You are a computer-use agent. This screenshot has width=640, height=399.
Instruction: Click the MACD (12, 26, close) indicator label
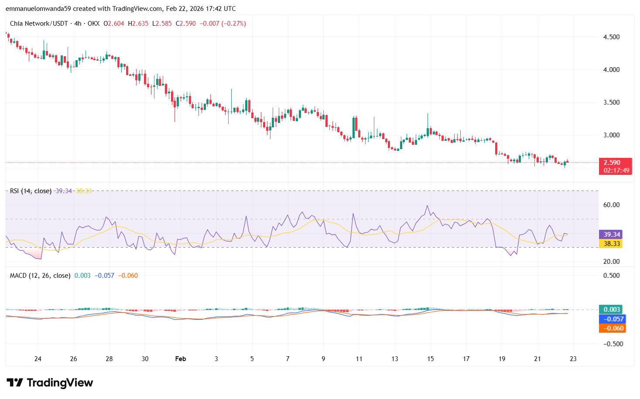(x=39, y=275)
